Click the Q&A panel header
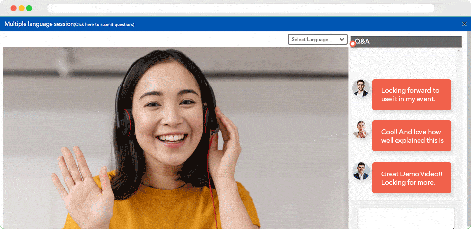The width and height of the screenshot is (471, 229). click(x=406, y=42)
